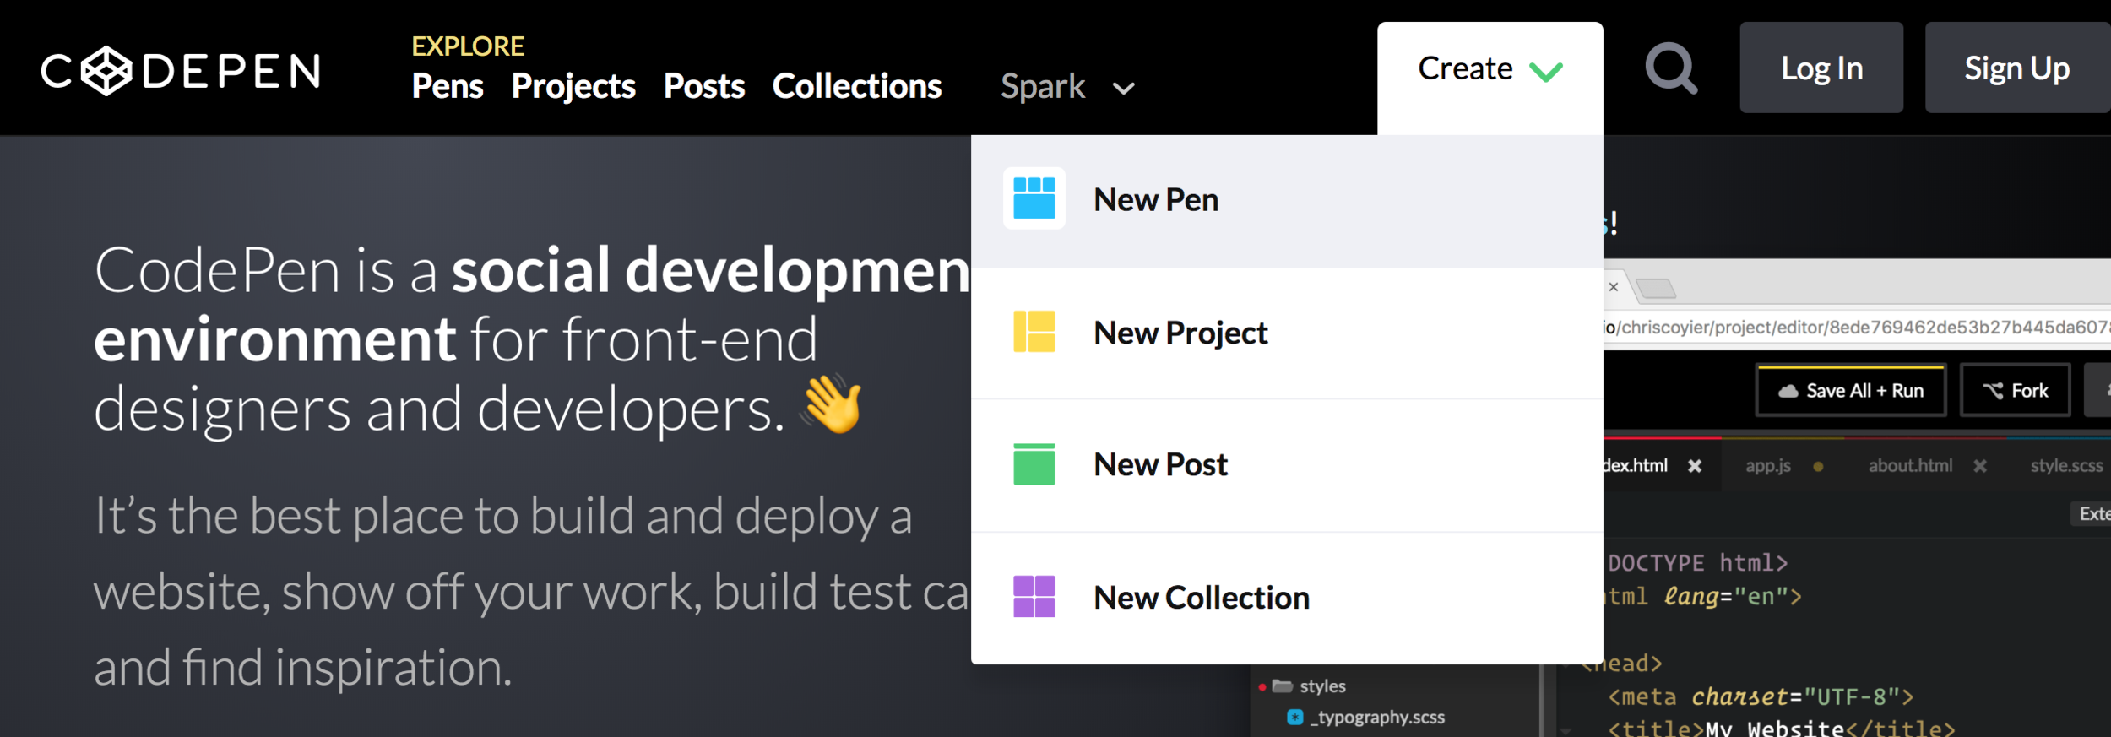This screenshot has width=2111, height=737.
Task: Go to the Collections explore link
Action: [x=857, y=86]
